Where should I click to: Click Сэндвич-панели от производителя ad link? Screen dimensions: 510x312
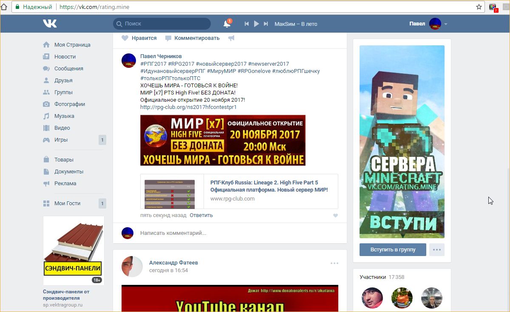pyautogui.click(x=66, y=295)
